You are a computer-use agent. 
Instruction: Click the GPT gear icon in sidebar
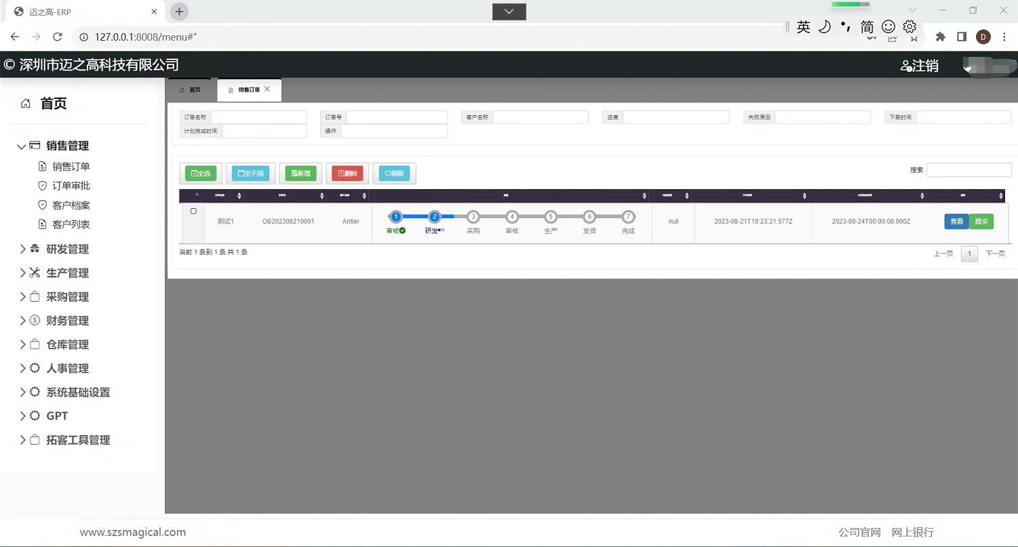pos(35,416)
